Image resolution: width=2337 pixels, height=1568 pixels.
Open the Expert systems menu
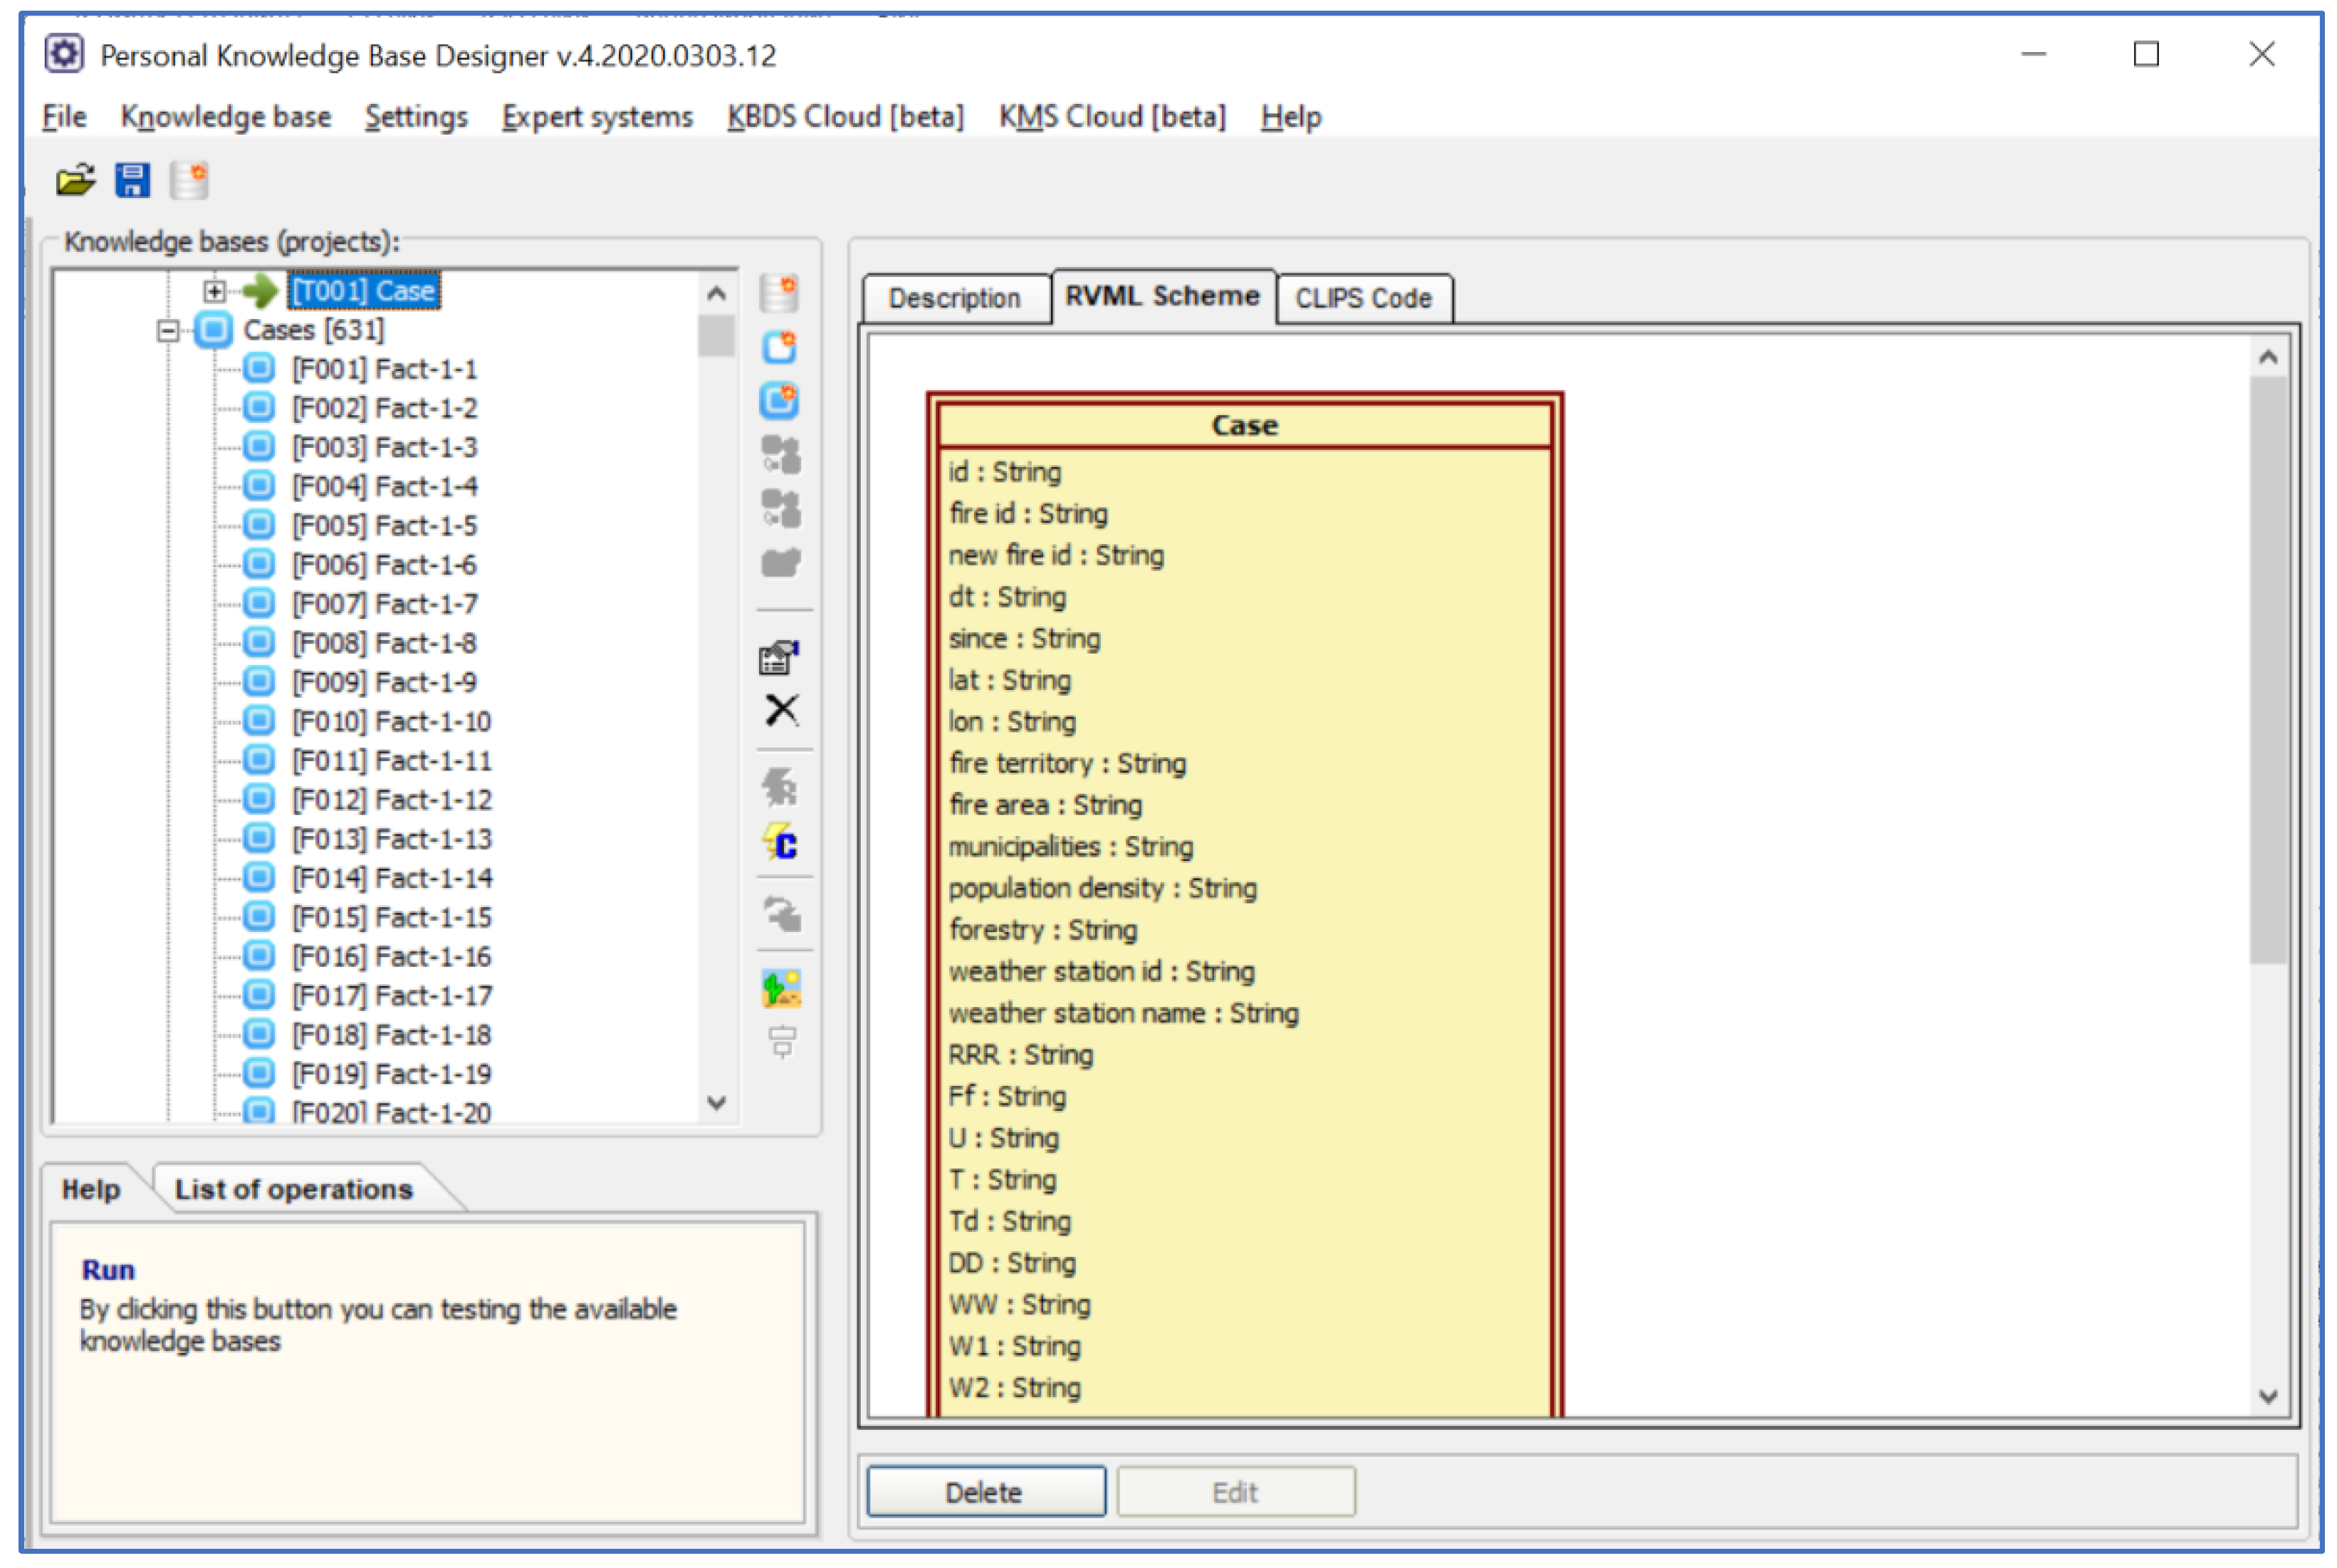597,117
